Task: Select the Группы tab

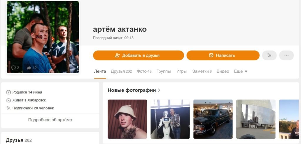Action: click(163, 71)
